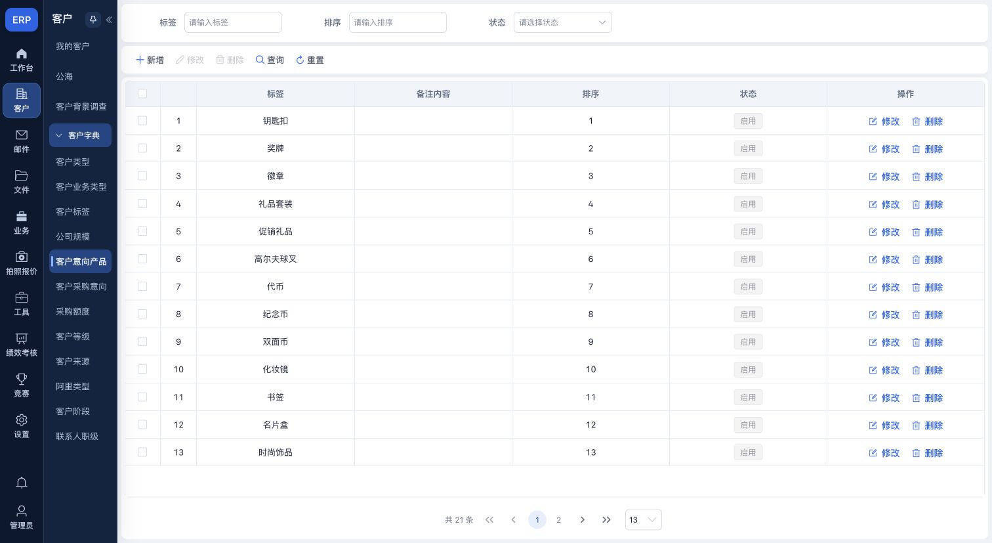992x543 pixels.
Task: Check the box for 钥匙扣 row
Action: (x=142, y=121)
